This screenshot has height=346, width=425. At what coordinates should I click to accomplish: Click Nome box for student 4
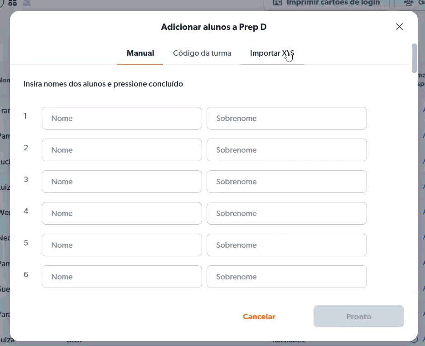point(121,213)
